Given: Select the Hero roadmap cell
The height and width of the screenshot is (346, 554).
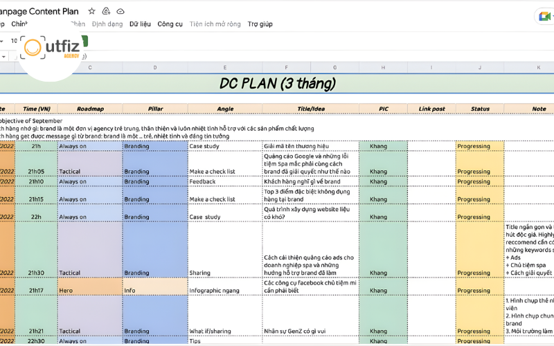Looking at the screenshot, I should tap(90, 286).
